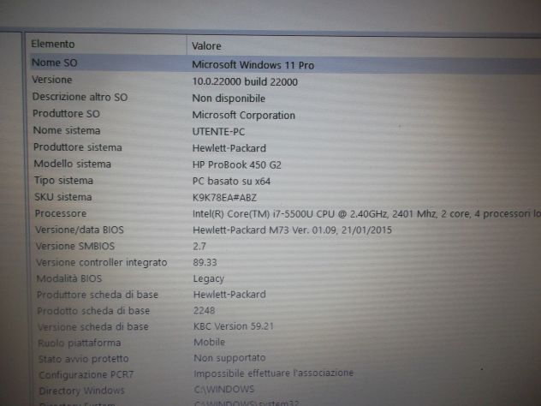Select value PC basato su x64
This screenshot has width=541, height=406.
pos(231,182)
